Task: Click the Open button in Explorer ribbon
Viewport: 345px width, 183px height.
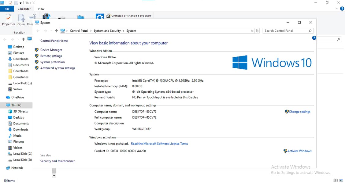Action: [21, 20]
